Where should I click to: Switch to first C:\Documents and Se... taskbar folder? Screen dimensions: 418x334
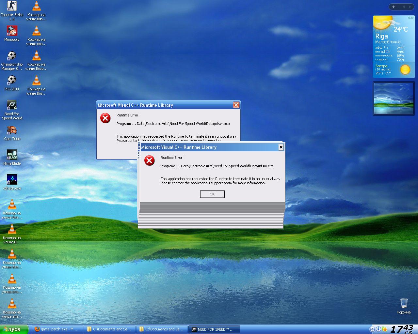point(109,329)
